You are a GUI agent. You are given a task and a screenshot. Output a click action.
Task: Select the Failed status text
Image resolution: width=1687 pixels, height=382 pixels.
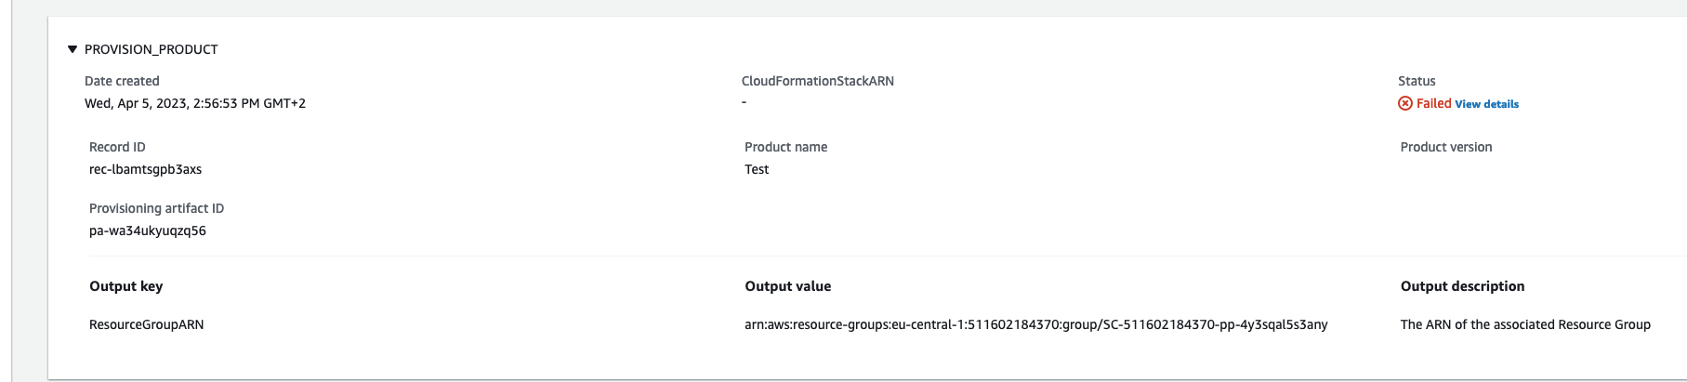pyautogui.click(x=1433, y=103)
